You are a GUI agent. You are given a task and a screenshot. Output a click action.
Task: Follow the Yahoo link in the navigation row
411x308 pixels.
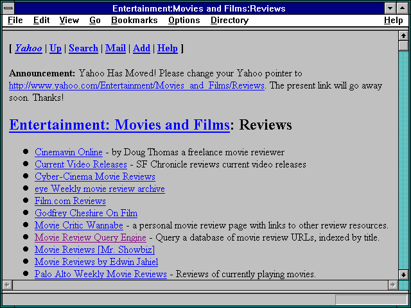tap(28, 48)
